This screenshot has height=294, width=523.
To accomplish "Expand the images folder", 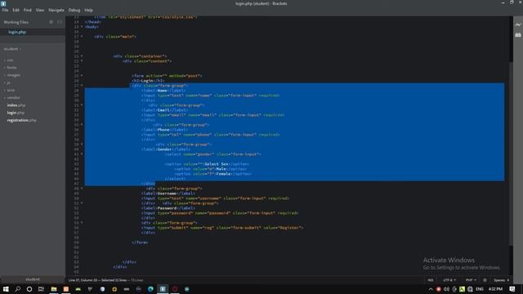I will pos(12,75).
